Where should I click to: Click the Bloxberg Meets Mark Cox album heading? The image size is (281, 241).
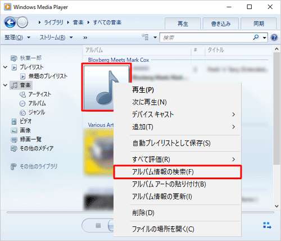tap(119, 60)
